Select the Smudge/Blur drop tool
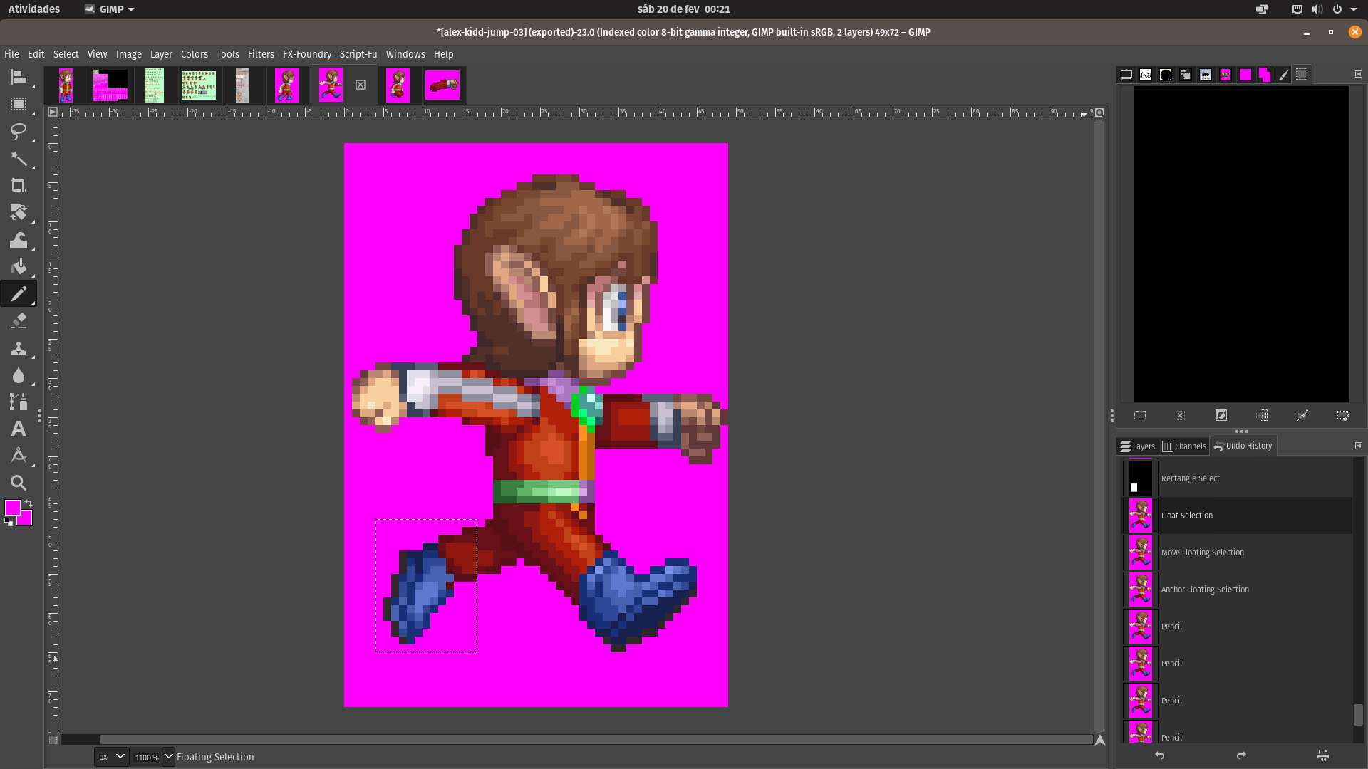Screen dimensions: 1368x769 coord(19,375)
